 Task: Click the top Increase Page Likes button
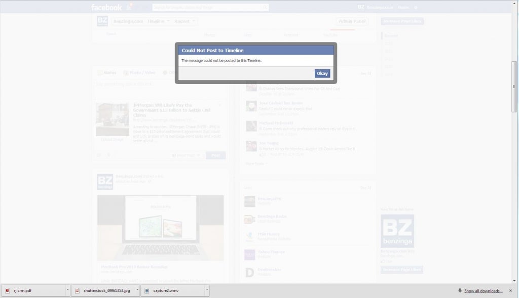tap(402, 21)
